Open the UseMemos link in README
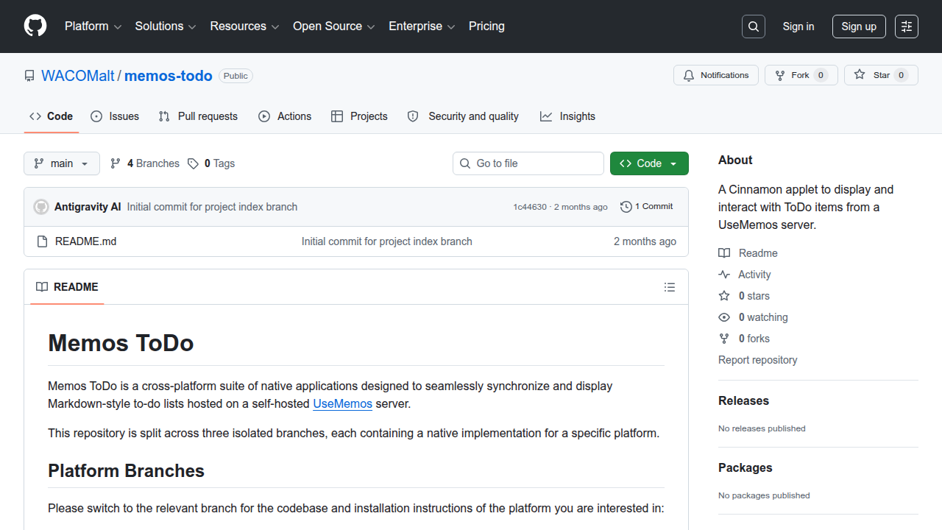This screenshot has height=530, width=942. click(343, 403)
